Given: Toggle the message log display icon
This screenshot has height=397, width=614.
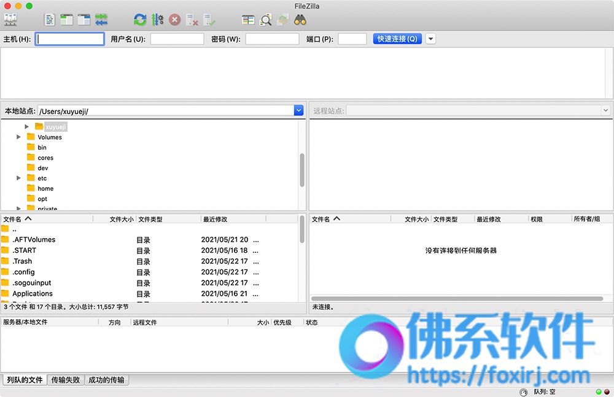Looking at the screenshot, I should pyautogui.click(x=50, y=20).
